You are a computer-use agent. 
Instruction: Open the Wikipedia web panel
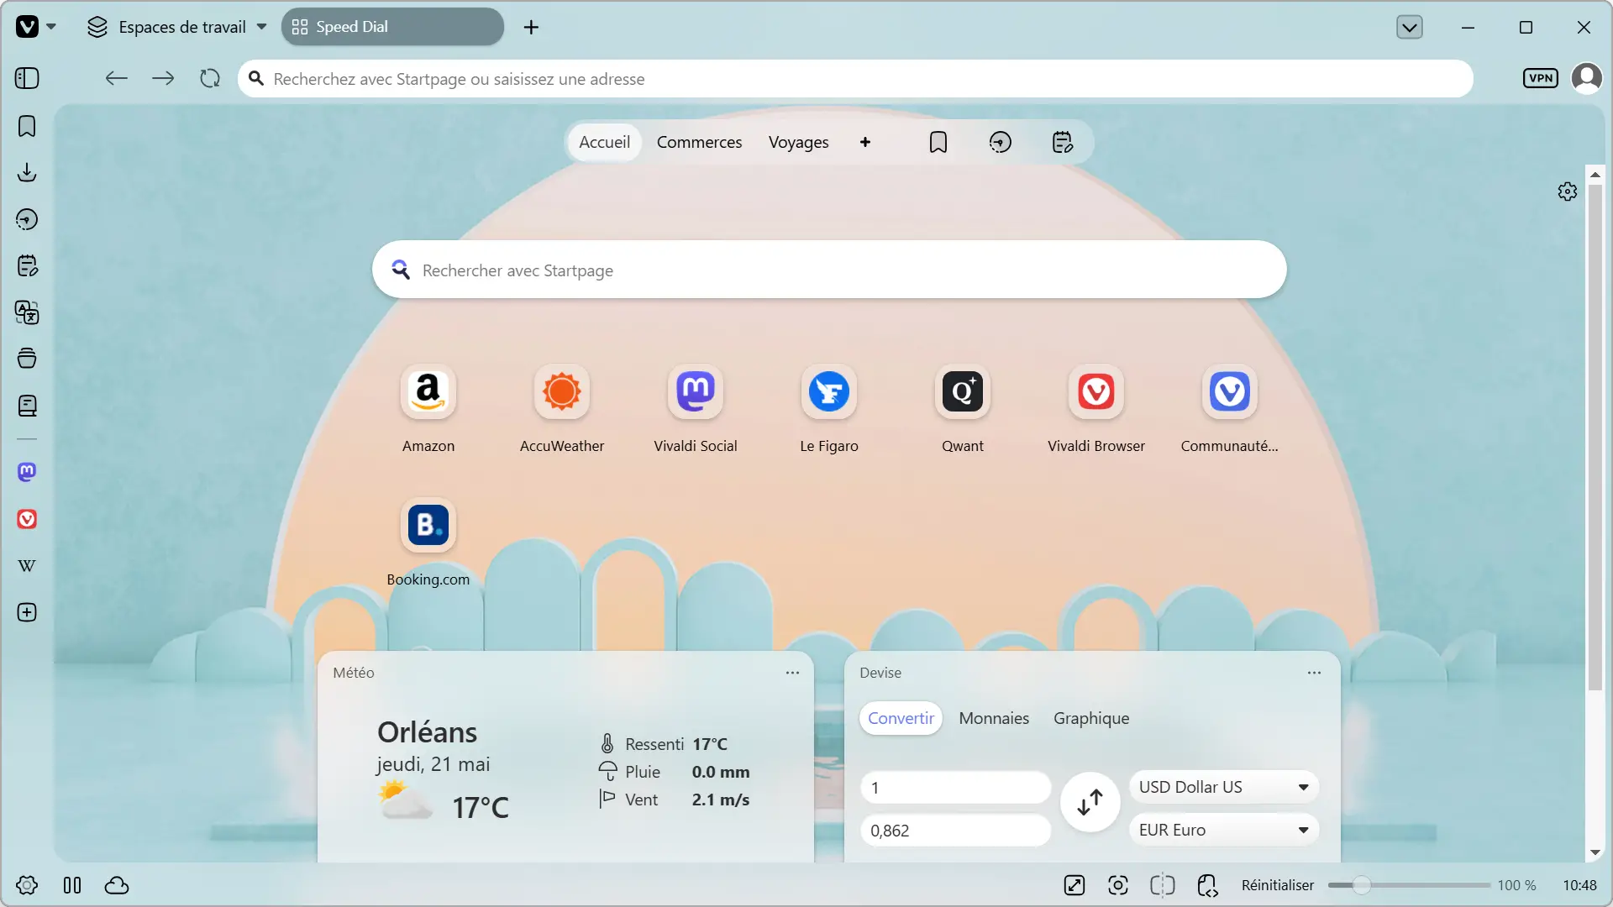[27, 566]
